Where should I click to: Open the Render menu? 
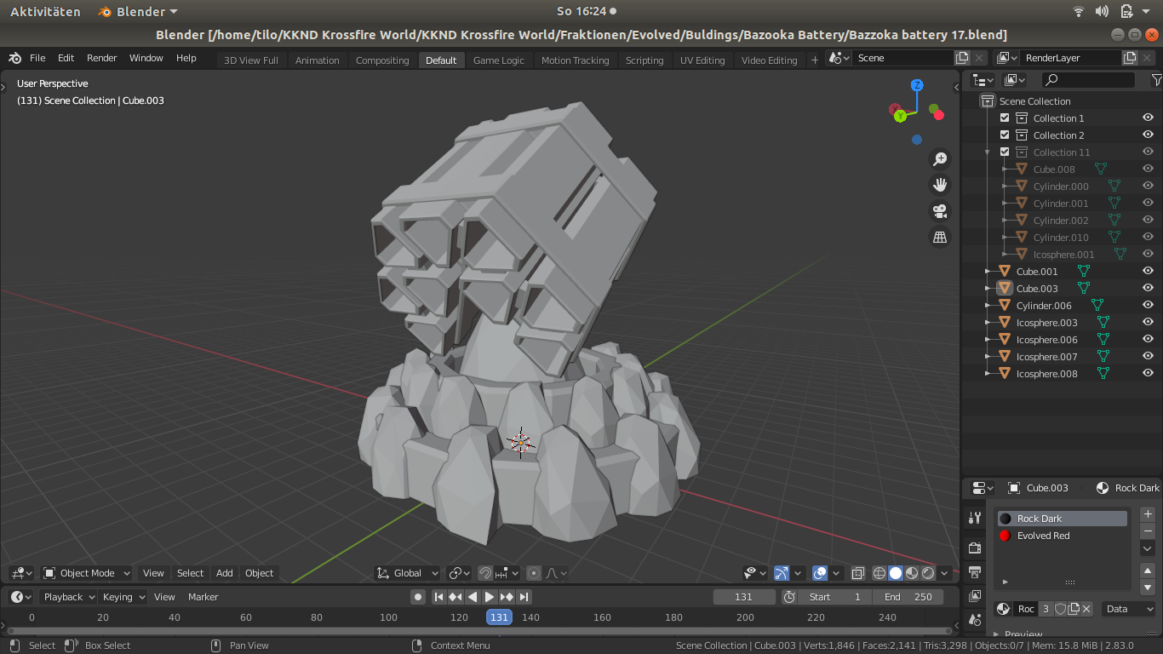pos(102,58)
